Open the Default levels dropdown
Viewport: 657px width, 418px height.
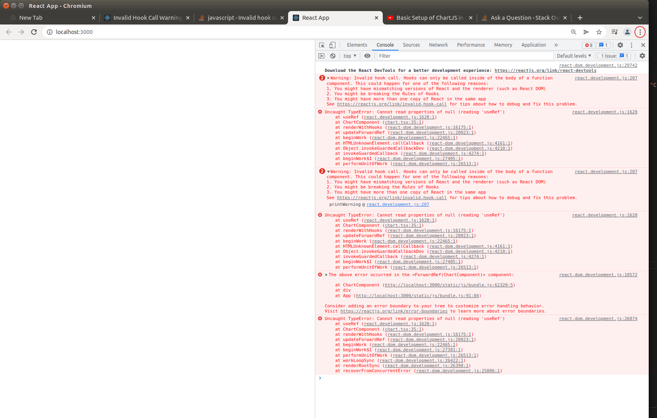(x=573, y=56)
